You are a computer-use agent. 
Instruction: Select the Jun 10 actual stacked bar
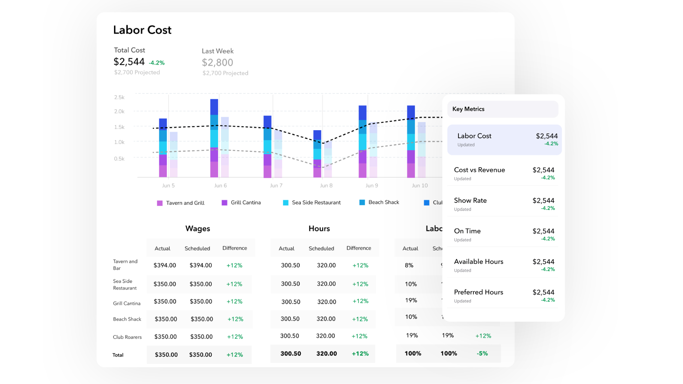[x=411, y=141]
